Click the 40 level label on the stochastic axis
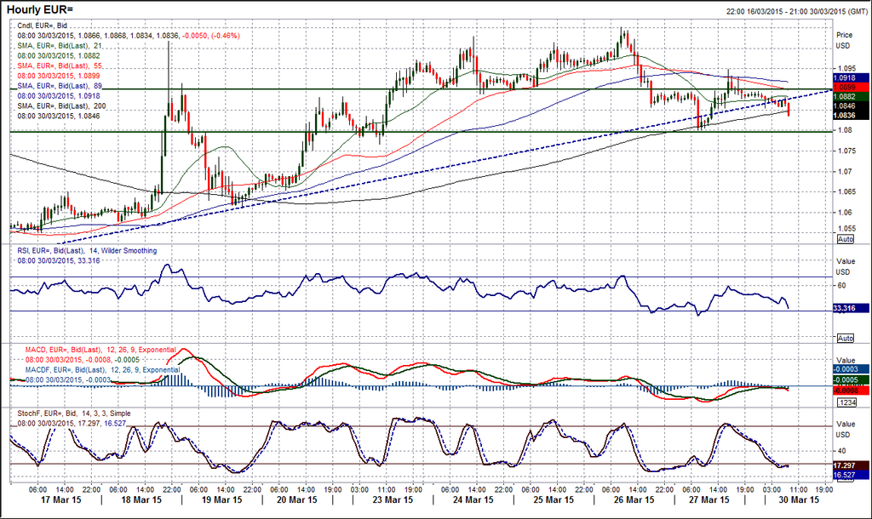 841,451
